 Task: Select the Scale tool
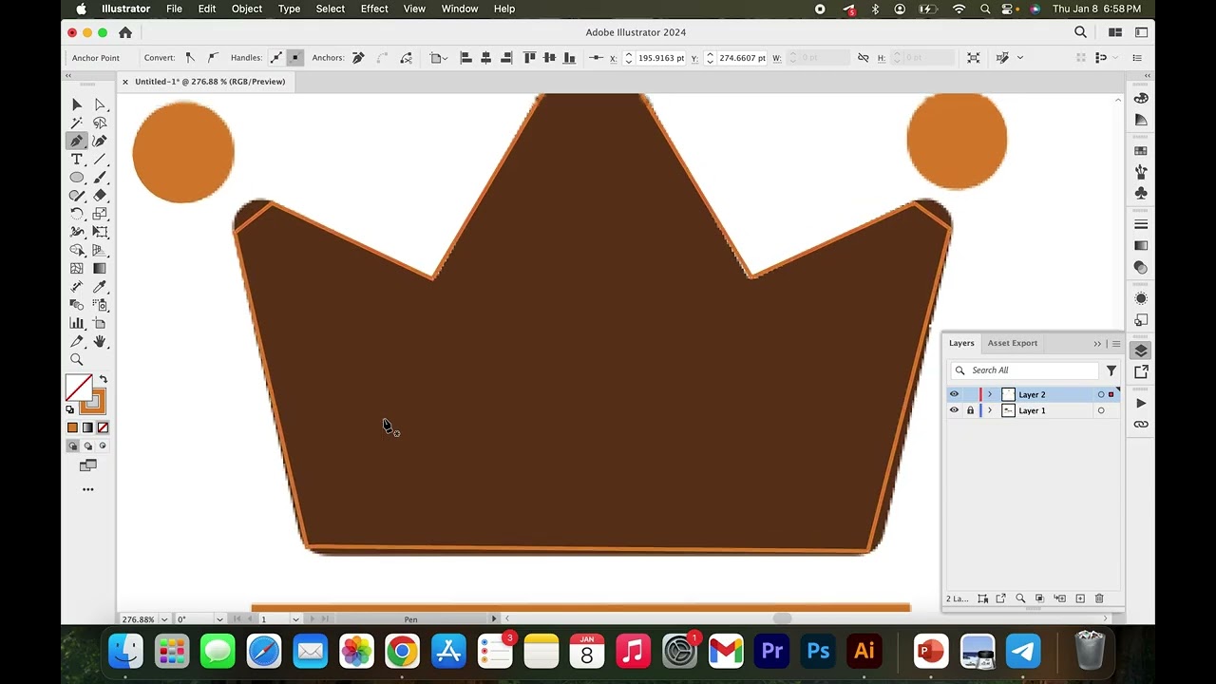tap(100, 214)
